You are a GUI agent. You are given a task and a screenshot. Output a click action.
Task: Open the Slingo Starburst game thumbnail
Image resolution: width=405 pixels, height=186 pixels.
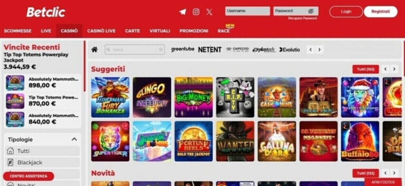click(x=152, y=97)
